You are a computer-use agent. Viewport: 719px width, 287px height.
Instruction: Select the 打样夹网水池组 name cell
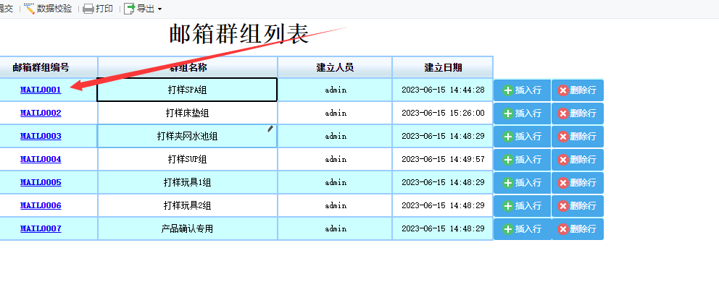(187, 136)
